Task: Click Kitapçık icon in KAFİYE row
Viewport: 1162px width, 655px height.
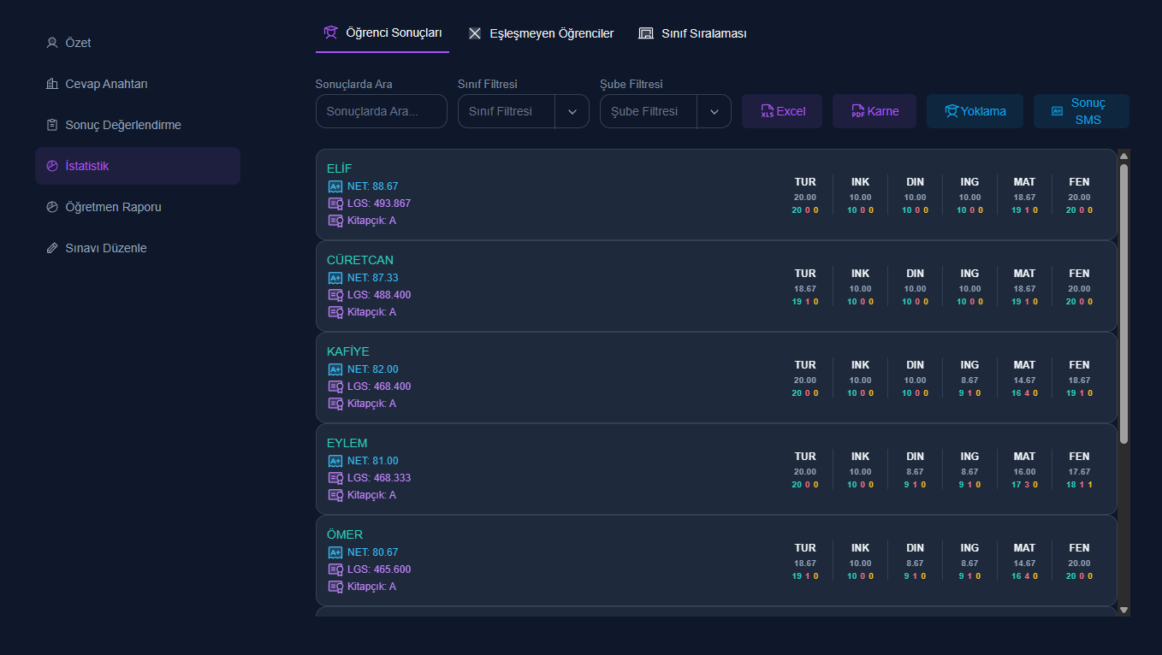Action: (x=335, y=404)
